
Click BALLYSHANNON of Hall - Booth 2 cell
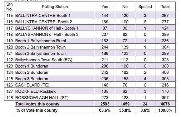[55, 35]
